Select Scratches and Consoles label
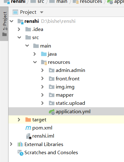This screenshot has width=124, height=162. [x=51, y=153]
